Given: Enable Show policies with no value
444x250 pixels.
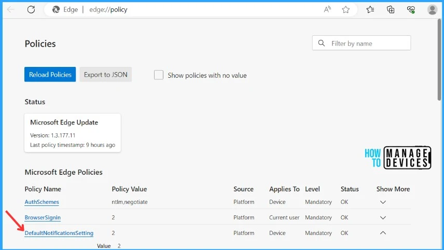Looking at the screenshot, I should point(159,75).
